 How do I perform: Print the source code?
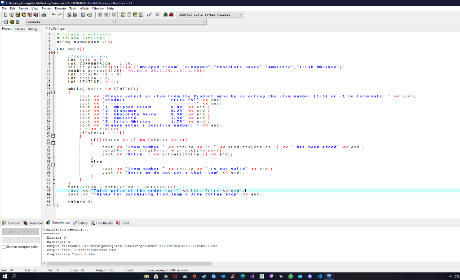point(44,14)
